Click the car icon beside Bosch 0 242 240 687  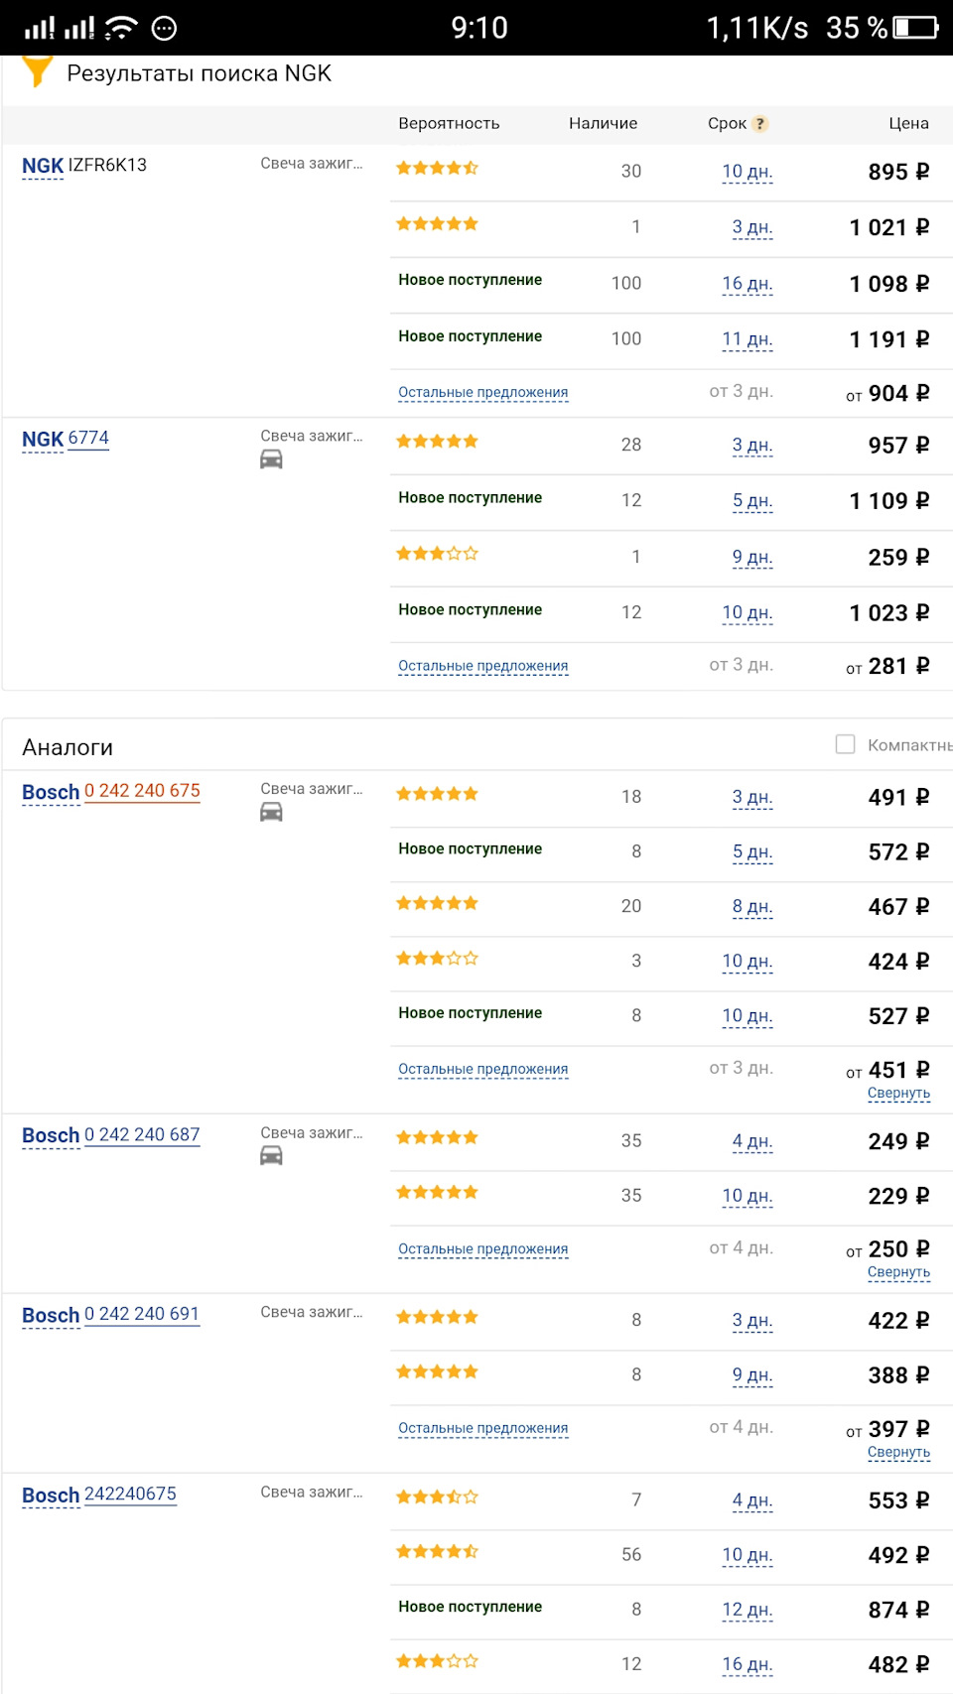pyautogui.click(x=271, y=1156)
